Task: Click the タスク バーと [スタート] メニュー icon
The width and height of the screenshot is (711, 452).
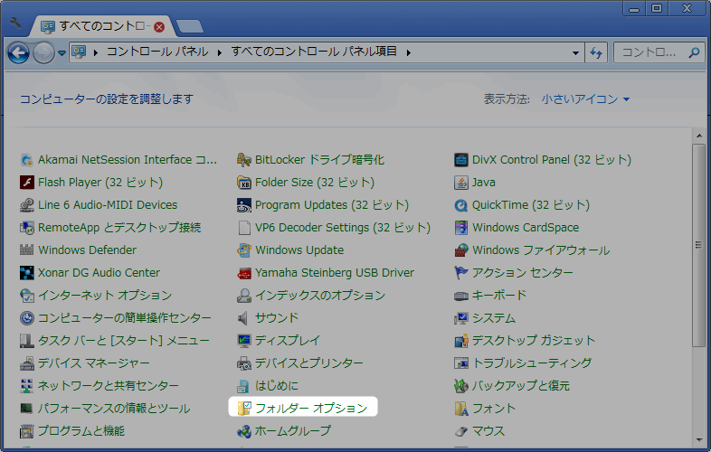Action: point(27,341)
